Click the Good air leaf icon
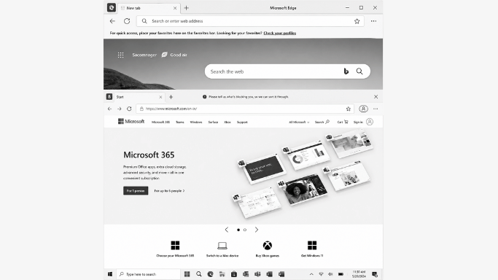 [164, 55]
